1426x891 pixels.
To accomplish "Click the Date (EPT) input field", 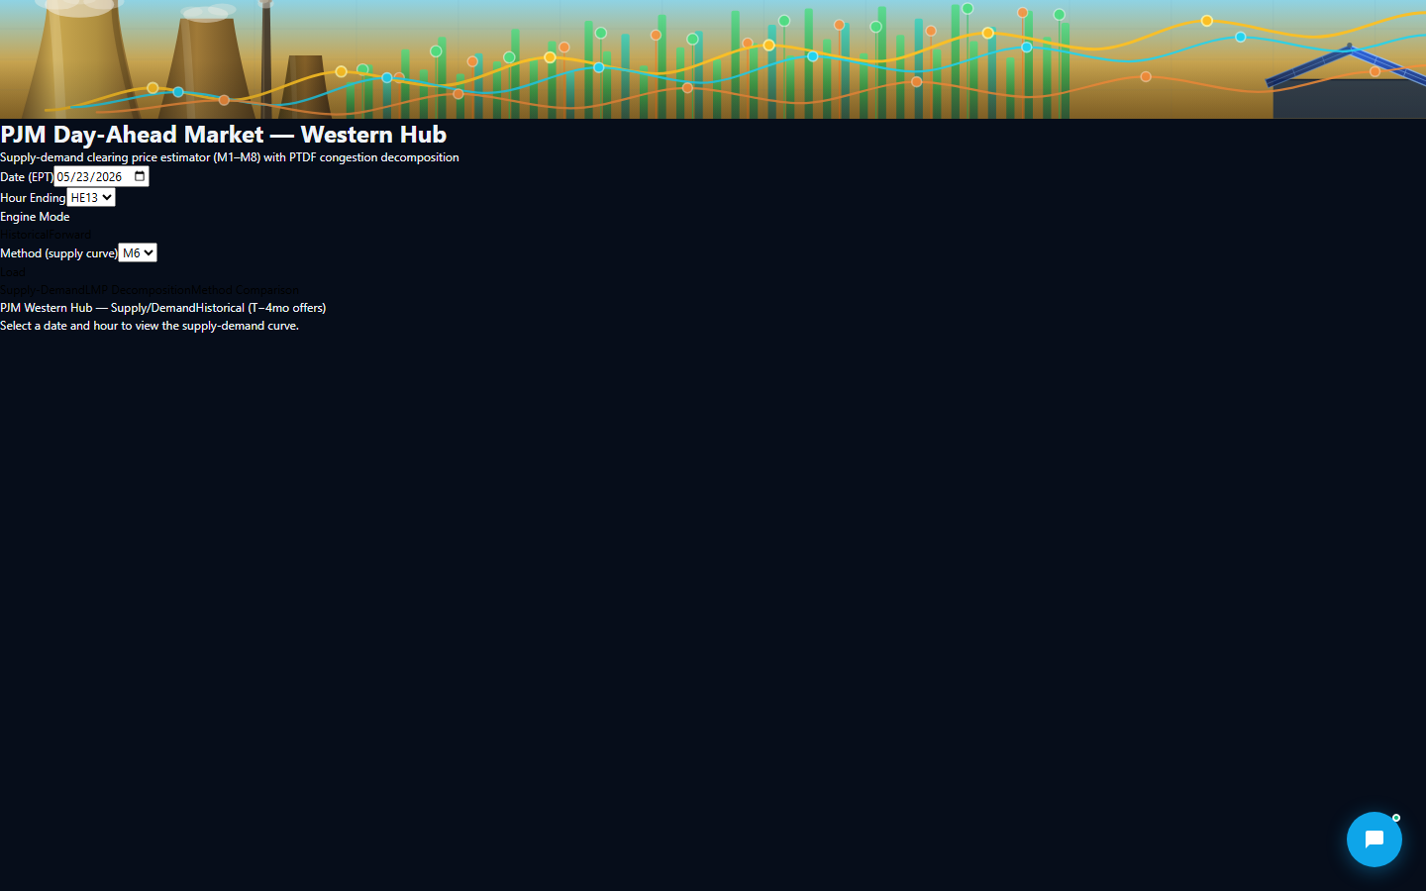I will pyautogui.click(x=101, y=176).
